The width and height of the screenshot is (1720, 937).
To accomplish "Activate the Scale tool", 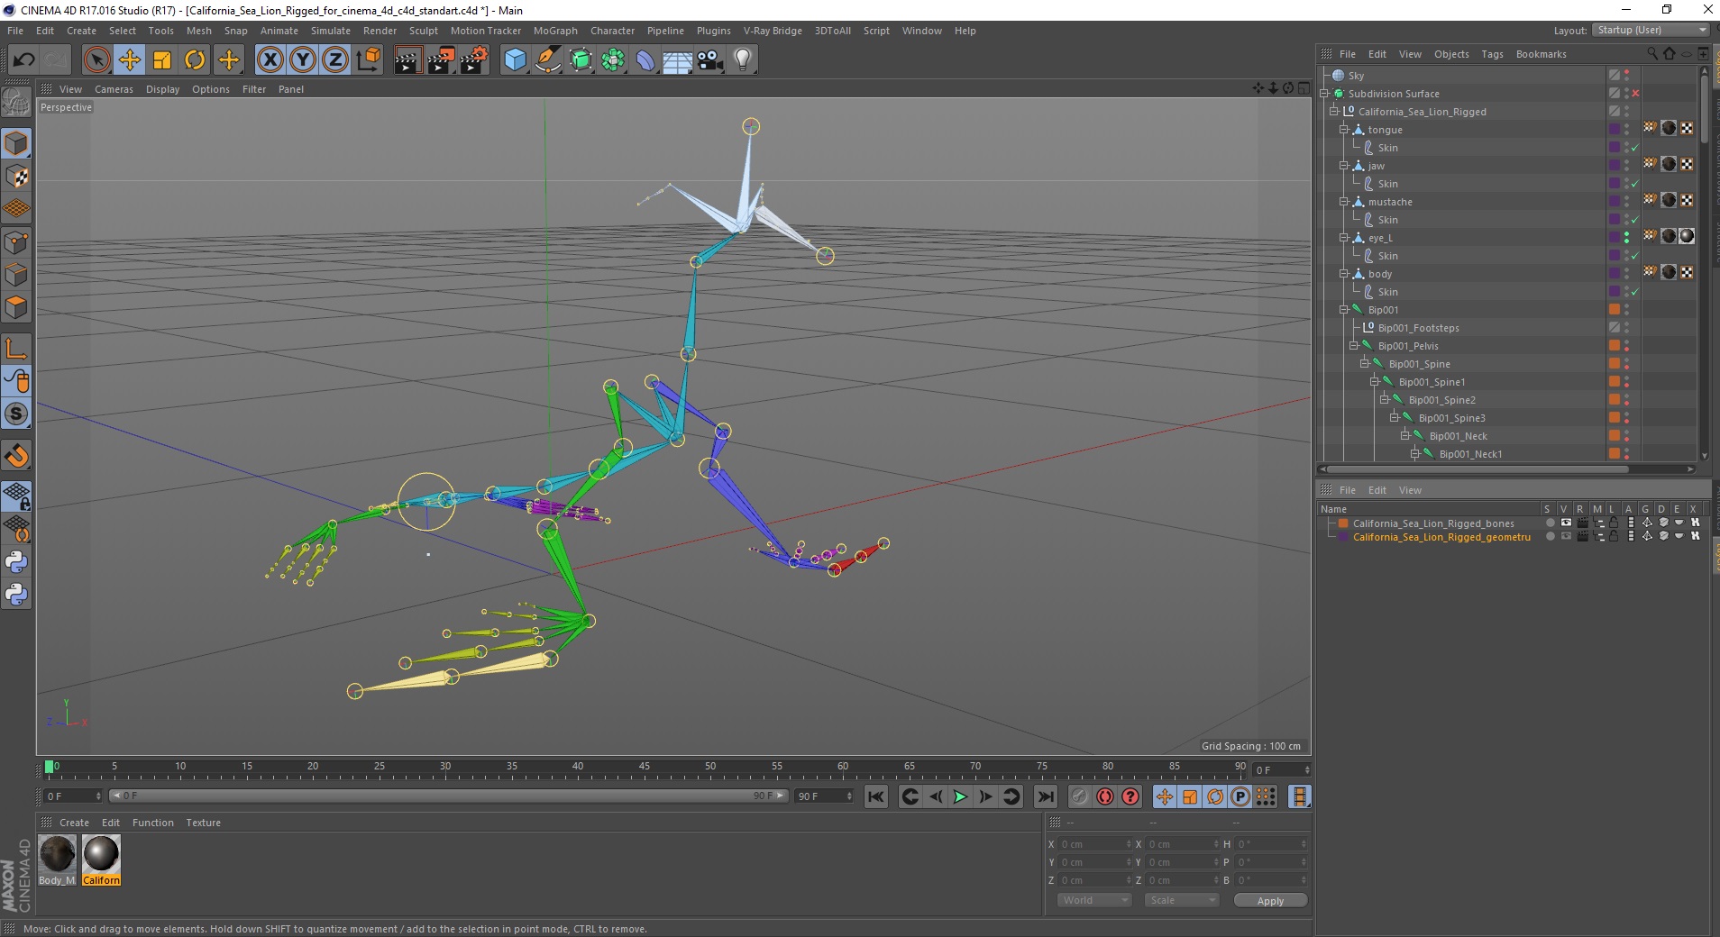I will (x=162, y=60).
